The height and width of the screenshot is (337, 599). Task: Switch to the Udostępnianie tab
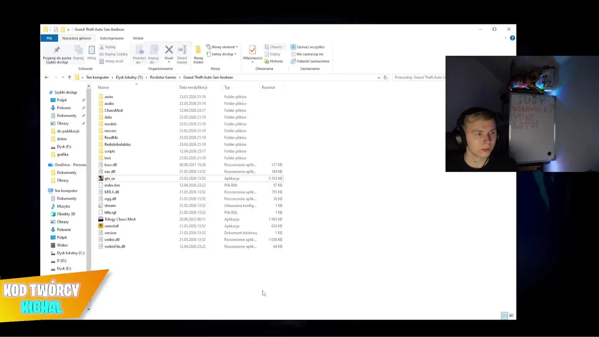click(x=112, y=38)
